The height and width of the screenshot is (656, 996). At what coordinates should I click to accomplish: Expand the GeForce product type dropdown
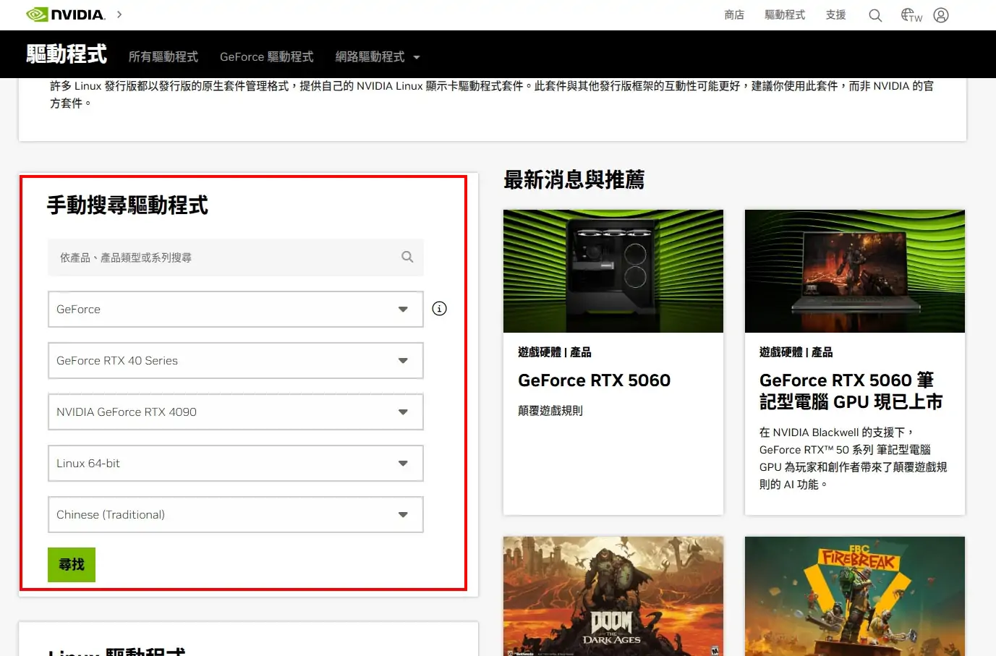pos(235,310)
